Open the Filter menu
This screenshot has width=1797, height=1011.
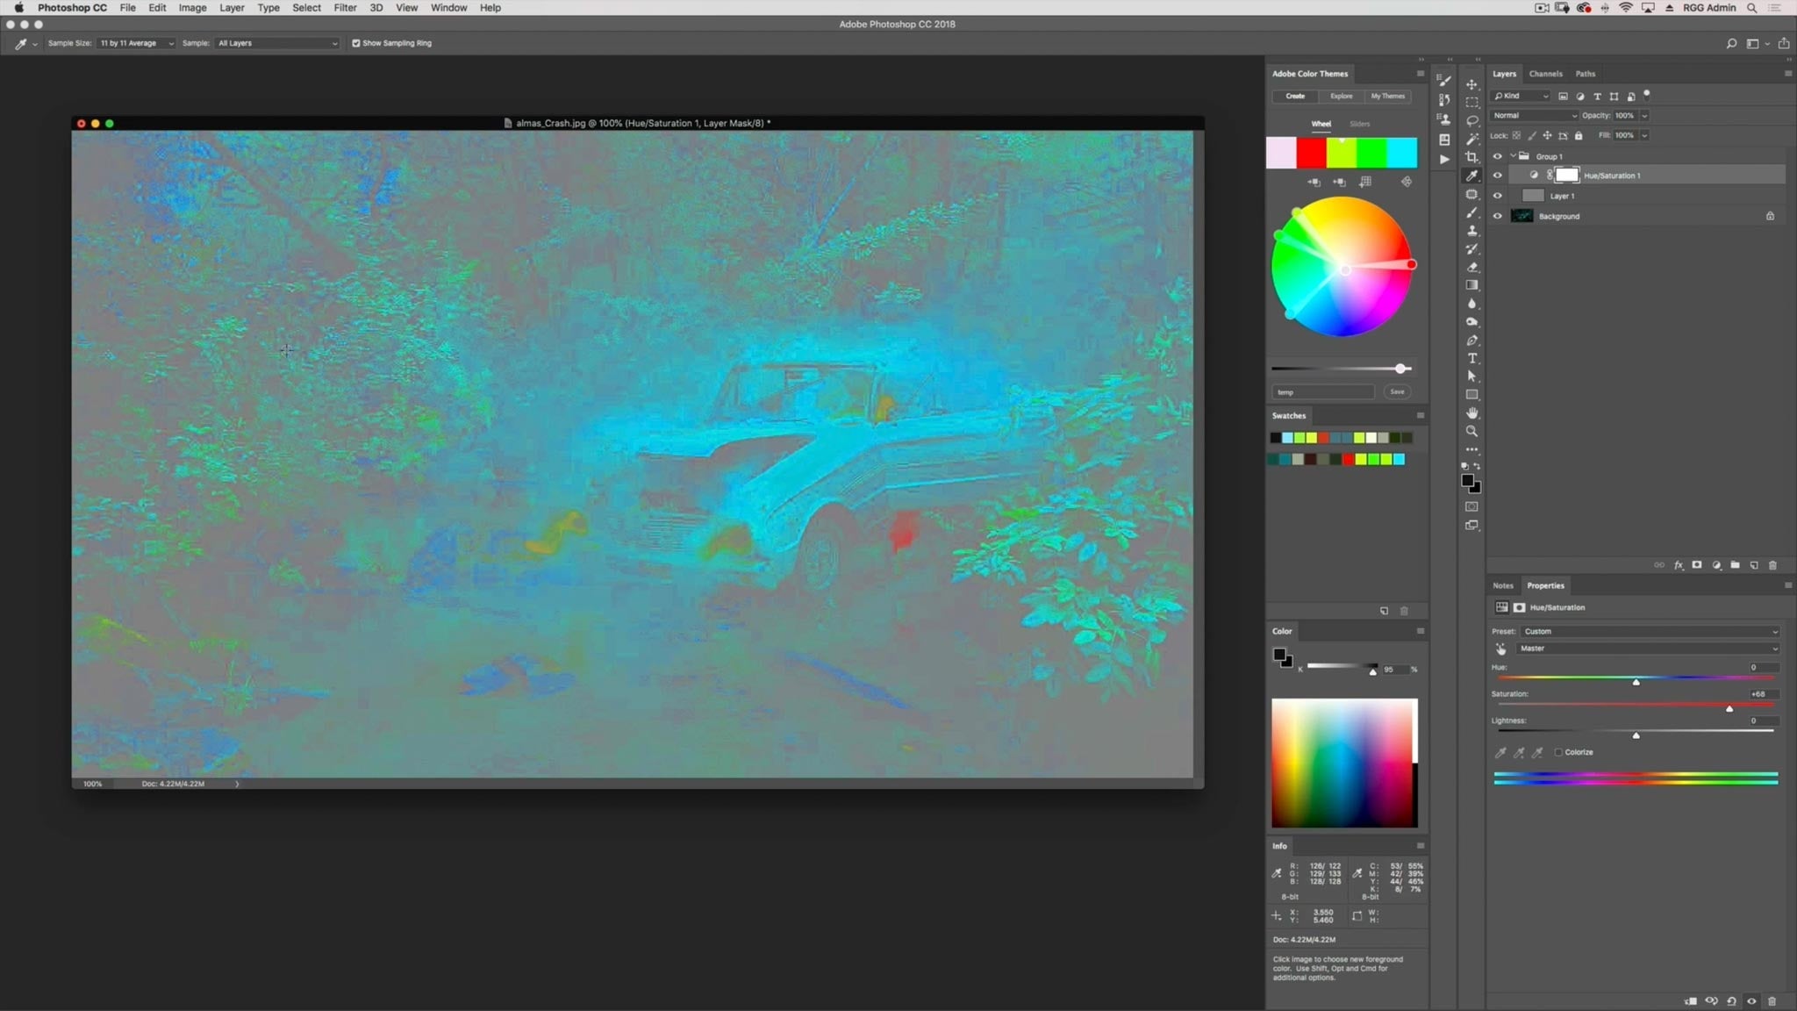(345, 7)
